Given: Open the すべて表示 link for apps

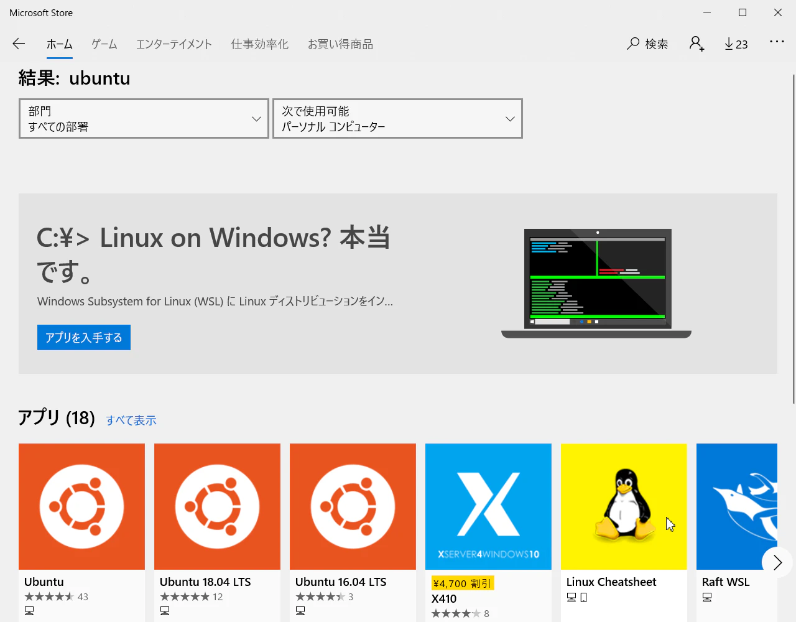Looking at the screenshot, I should pyautogui.click(x=131, y=420).
